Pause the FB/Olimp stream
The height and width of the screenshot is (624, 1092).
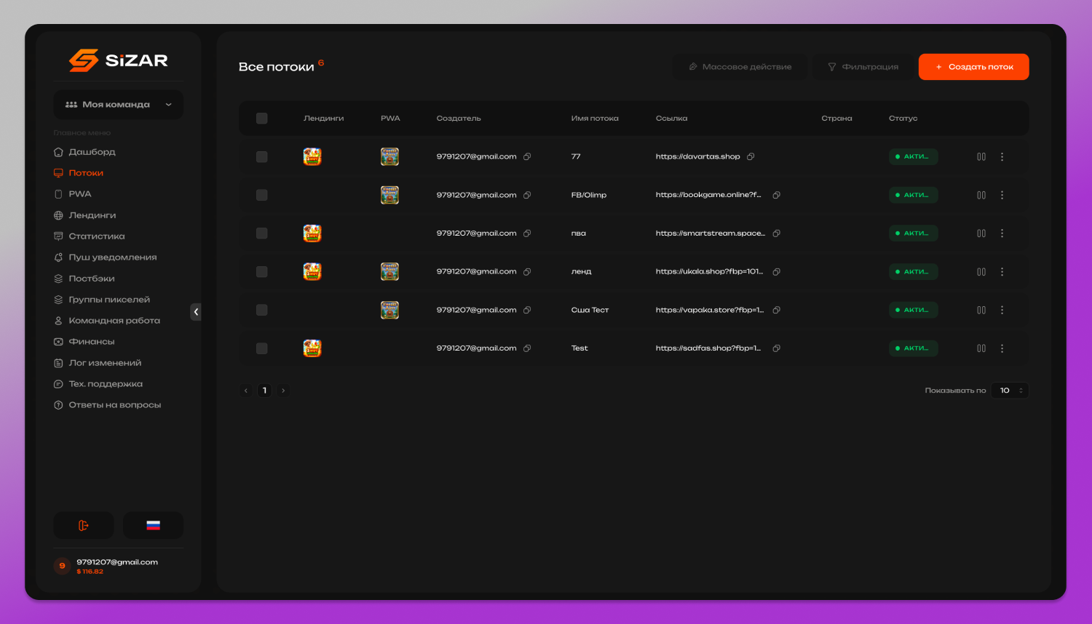pos(981,195)
